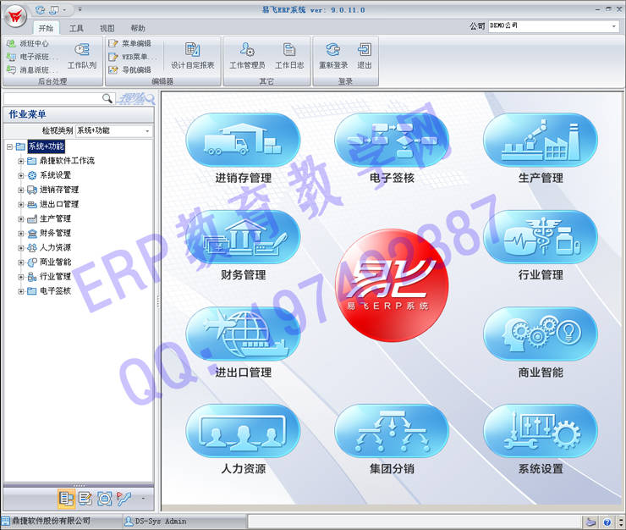Click 工作管理员 ribbon icon
The height and width of the screenshot is (530, 626).
(x=247, y=56)
